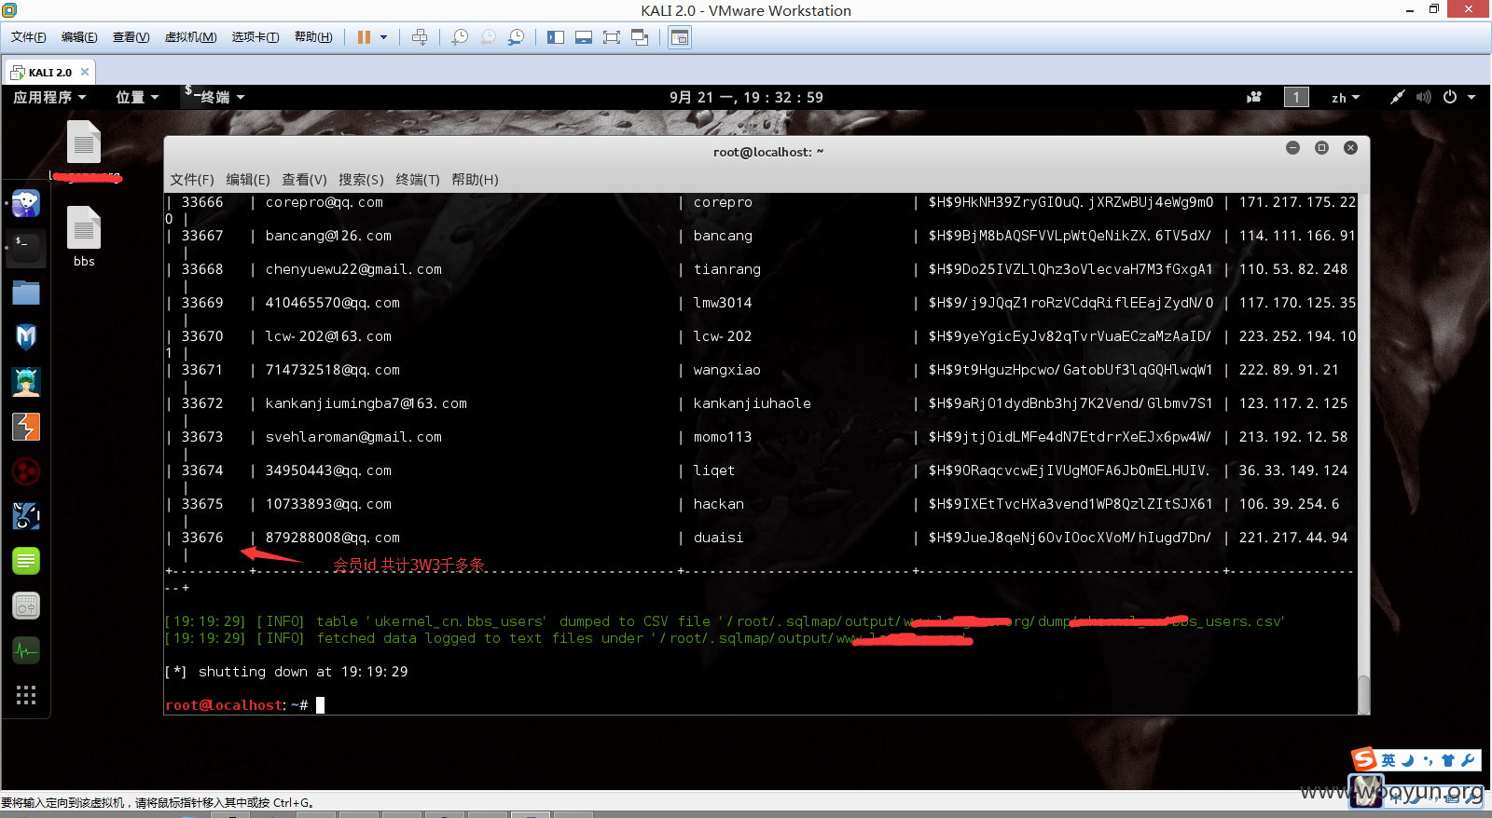Open the VMware 编辑(E) menu
This screenshot has height=818, width=1492.
(x=79, y=37)
